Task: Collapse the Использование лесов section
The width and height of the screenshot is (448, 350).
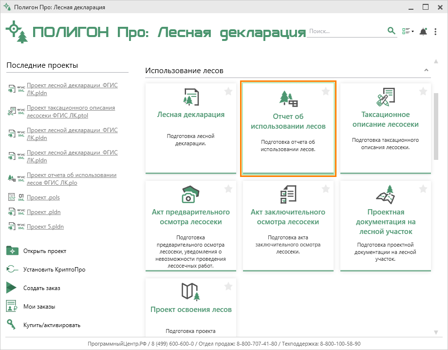Action: click(426, 70)
